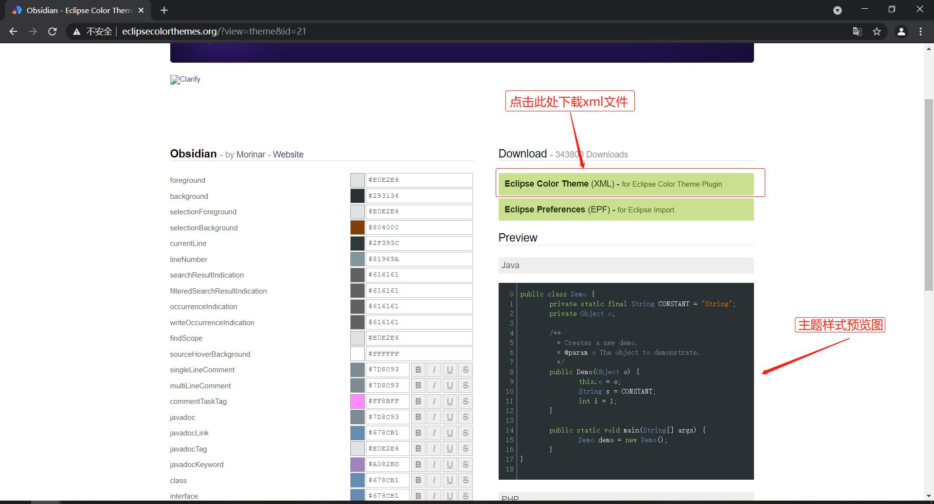Image resolution: width=934 pixels, height=504 pixels.
Task: Edit sourceHoverBackground hex field #FFFFFF
Action: coord(419,354)
